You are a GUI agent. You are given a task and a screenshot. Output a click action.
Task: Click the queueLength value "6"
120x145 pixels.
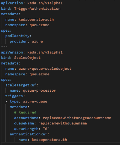(46, 129)
